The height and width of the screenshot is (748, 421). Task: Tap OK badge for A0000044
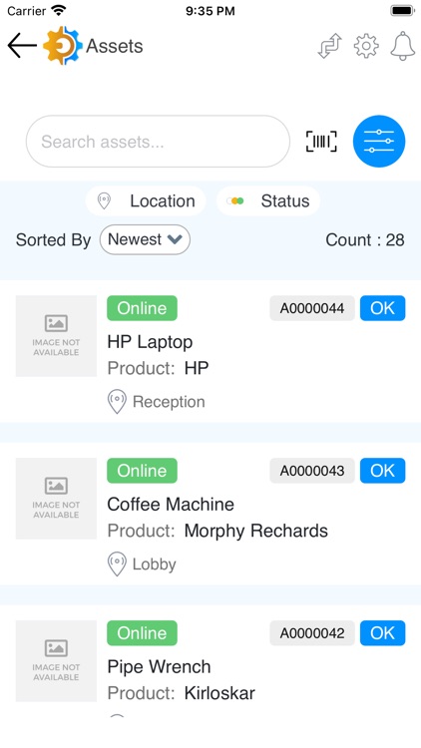383,308
